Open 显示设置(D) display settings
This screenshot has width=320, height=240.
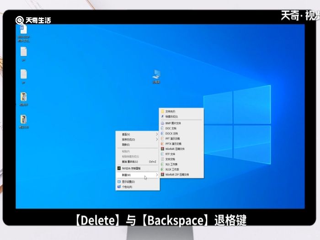138,181
